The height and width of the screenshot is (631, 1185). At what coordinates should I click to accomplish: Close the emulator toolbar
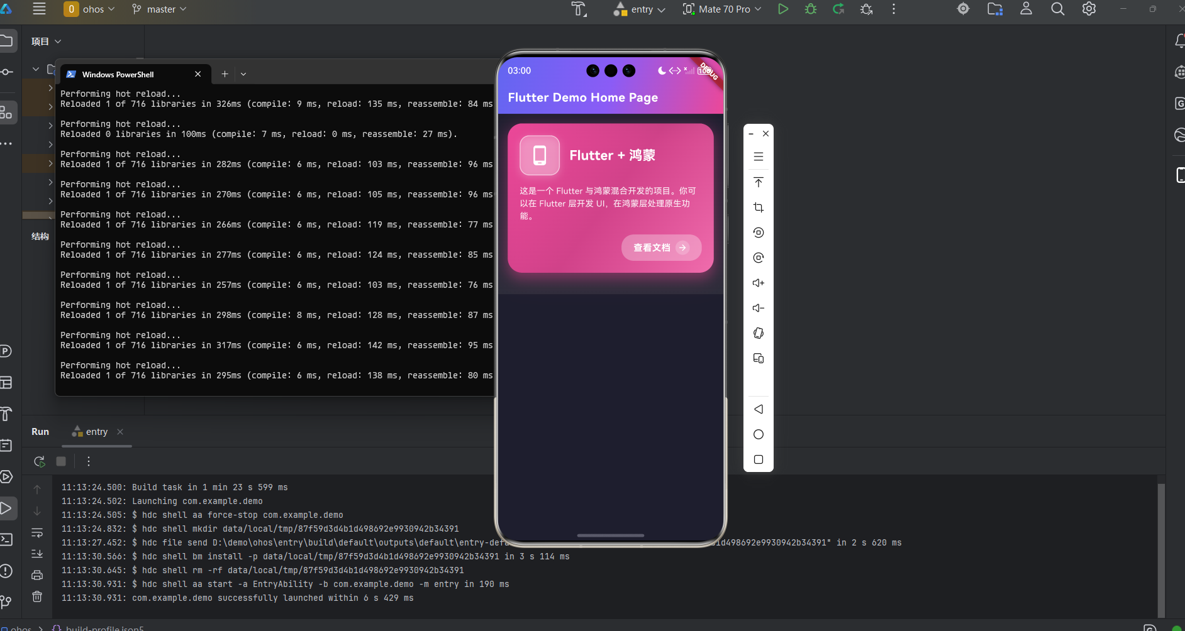(765, 133)
